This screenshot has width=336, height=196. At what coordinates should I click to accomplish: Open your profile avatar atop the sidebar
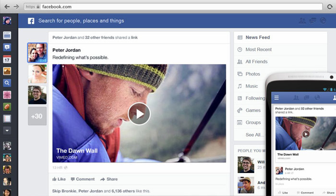tap(7, 21)
